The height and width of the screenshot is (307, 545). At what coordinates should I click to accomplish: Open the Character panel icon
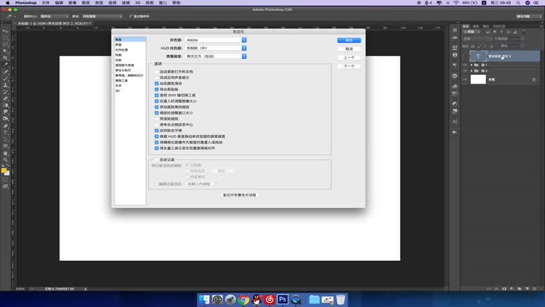(455, 121)
